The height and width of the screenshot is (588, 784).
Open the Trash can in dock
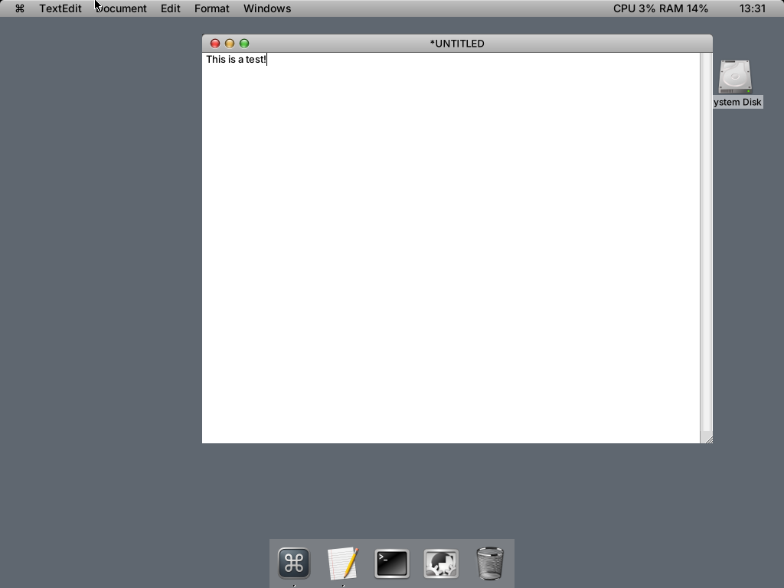click(490, 563)
